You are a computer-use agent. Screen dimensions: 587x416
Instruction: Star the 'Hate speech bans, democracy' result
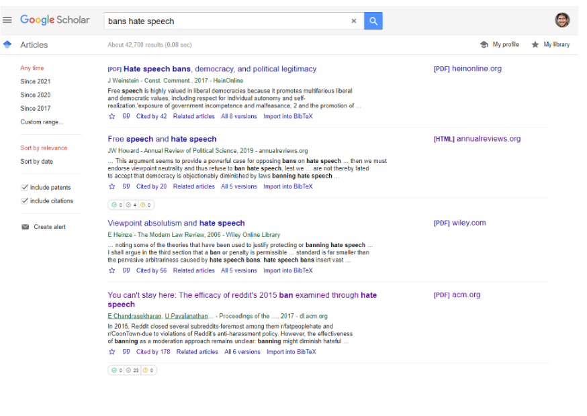[112, 116]
